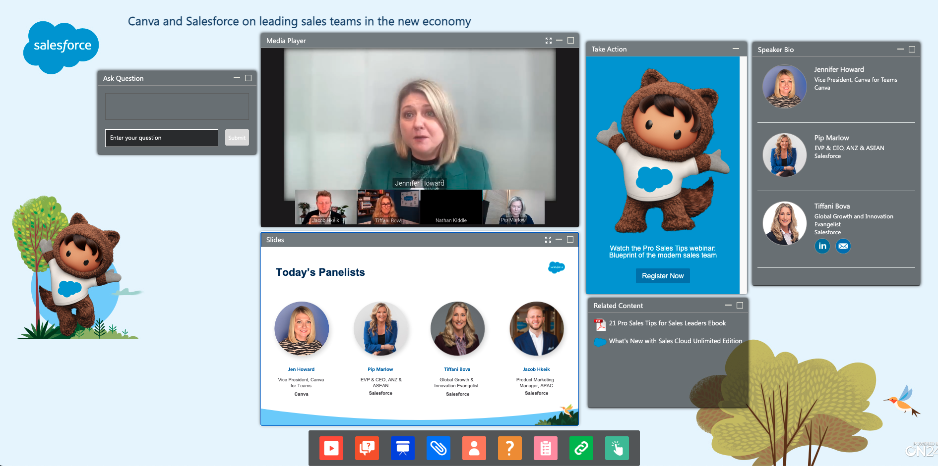This screenshot has height=466, width=938.
Task: Click the teal pointing hand Take Action icon
Action: coord(617,448)
